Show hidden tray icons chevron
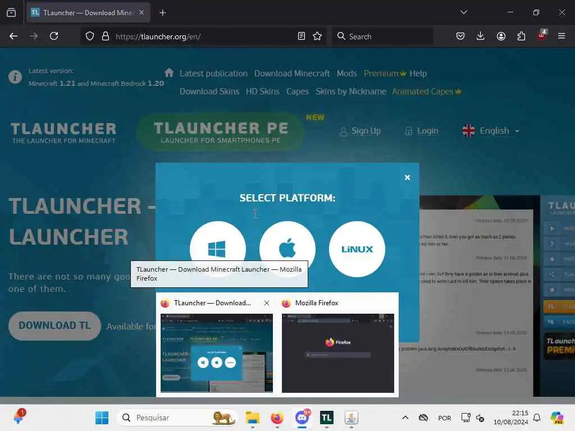Image resolution: width=575 pixels, height=431 pixels. click(x=405, y=418)
